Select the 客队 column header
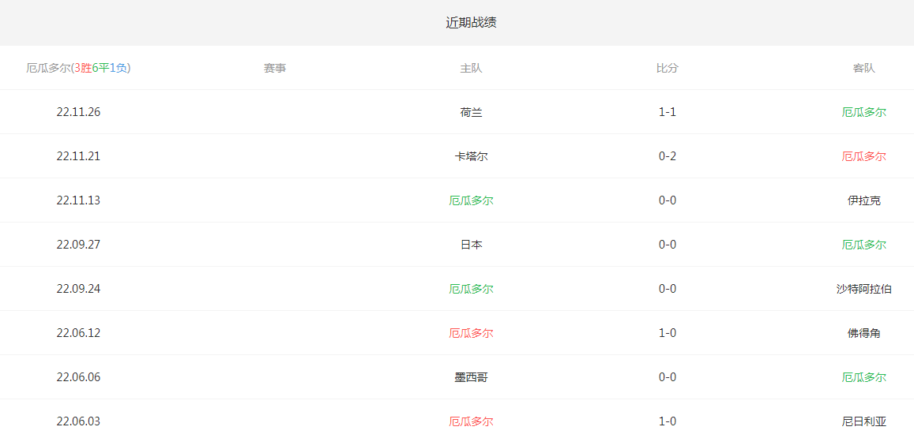The width and height of the screenshot is (914, 438). tap(863, 68)
